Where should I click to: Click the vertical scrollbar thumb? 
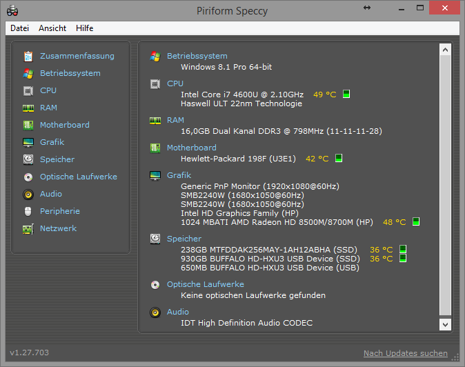(445, 186)
